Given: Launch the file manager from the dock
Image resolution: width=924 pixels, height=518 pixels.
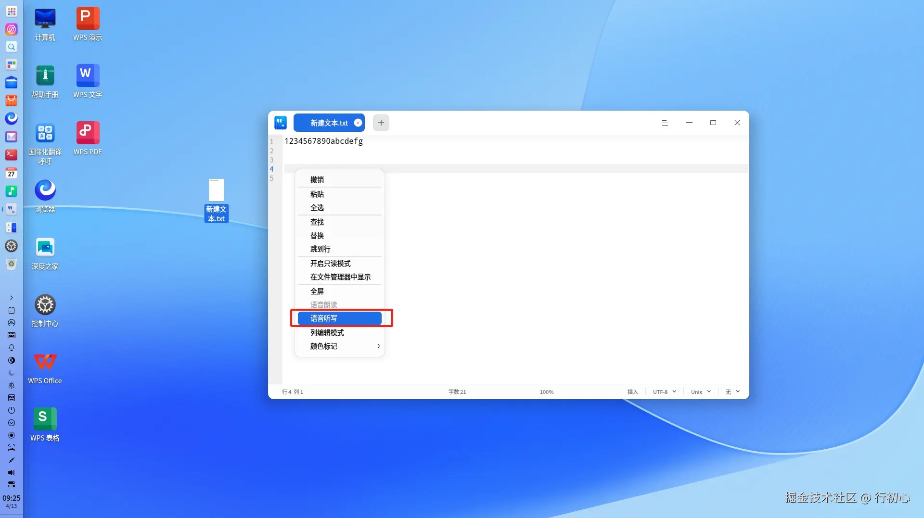Looking at the screenshot, I should [12, 82].
